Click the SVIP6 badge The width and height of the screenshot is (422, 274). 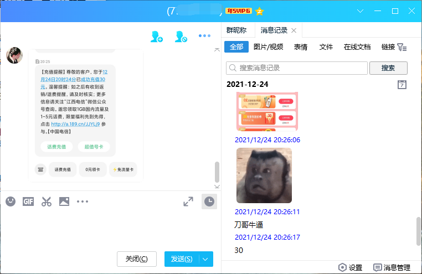click(x=239, y=11)
